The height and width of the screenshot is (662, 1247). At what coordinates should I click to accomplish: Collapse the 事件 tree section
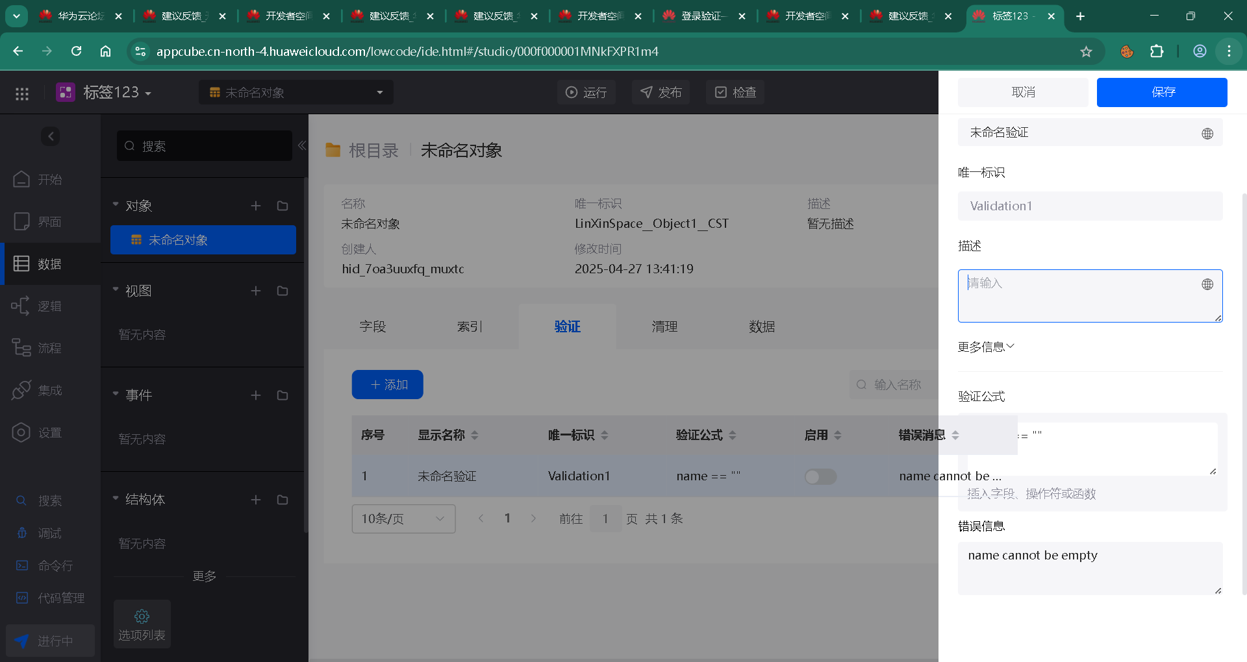click(x=116, y=394)
